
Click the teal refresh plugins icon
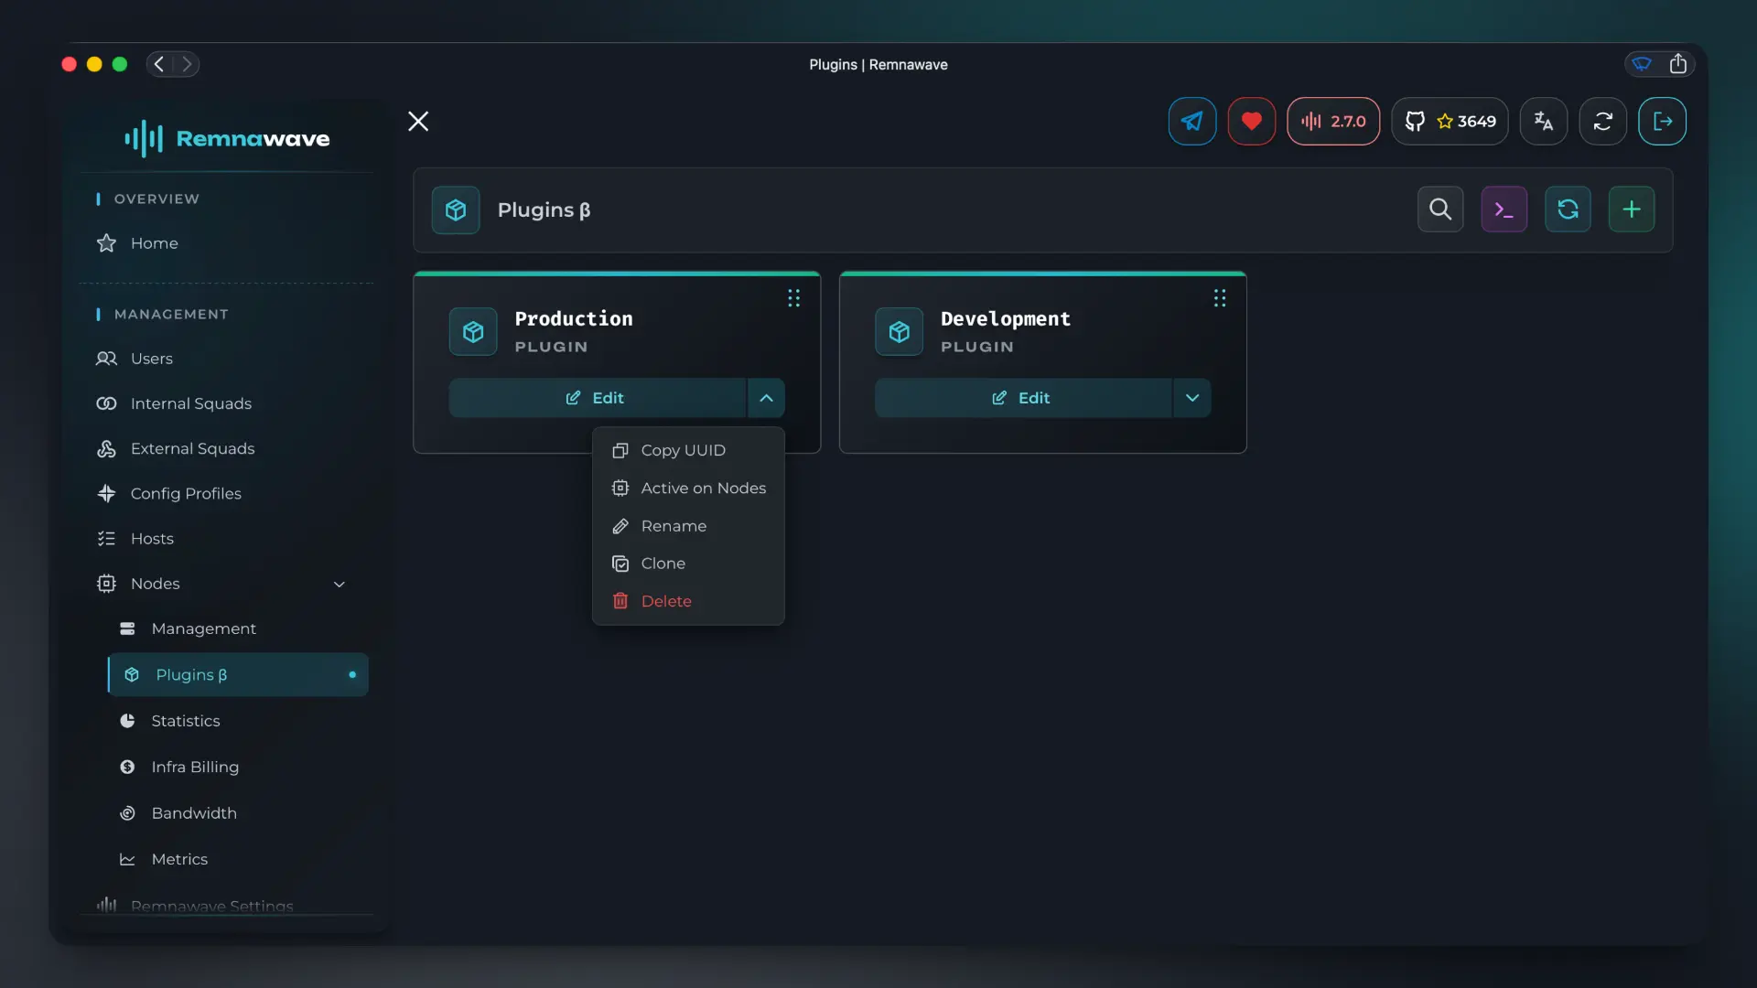[1568, 209]
